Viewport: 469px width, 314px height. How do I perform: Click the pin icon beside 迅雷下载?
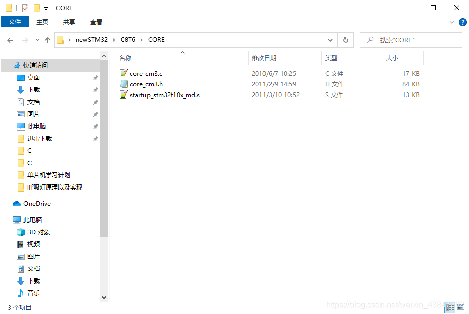96,139
